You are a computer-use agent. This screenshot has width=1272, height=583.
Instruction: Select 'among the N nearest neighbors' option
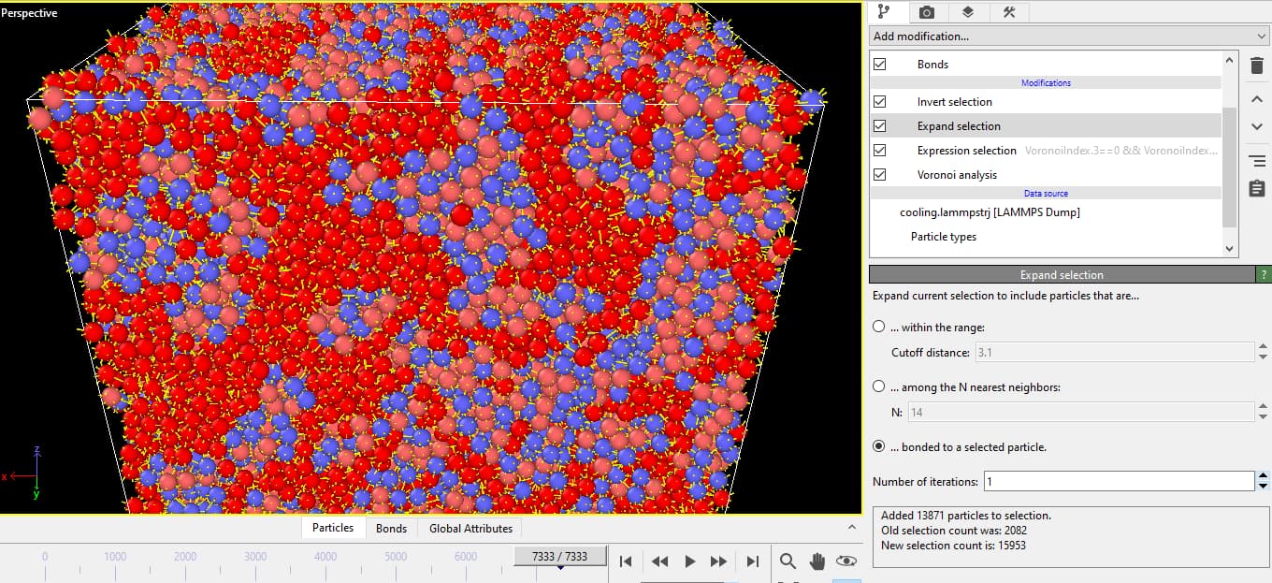878,386
